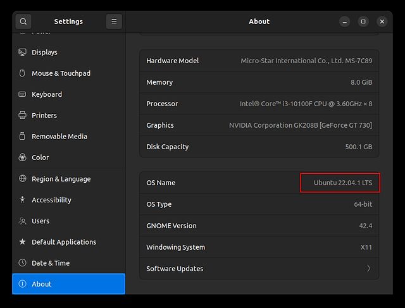This screenshot has width=405, height=308.
Task: Click the Color icon in sidebar
Action: point(23,157)
